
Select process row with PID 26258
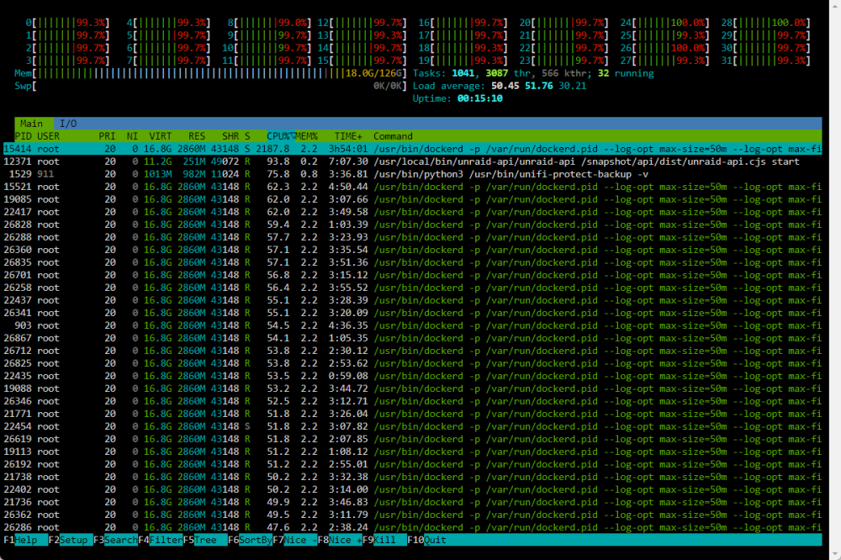[412, 288]
